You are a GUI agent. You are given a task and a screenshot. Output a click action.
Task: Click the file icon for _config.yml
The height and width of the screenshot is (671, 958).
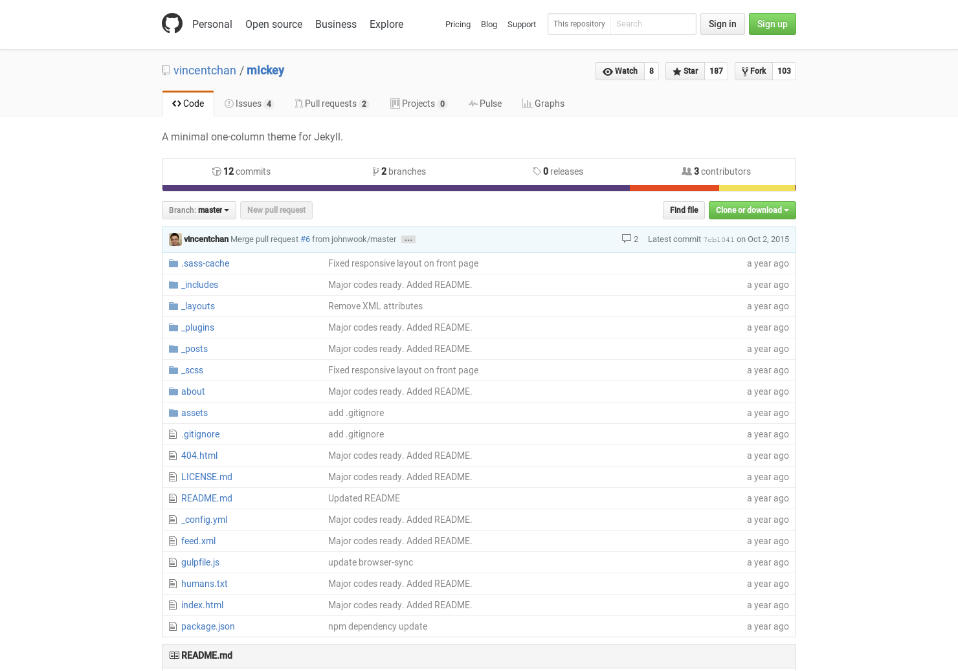[173, 520]
